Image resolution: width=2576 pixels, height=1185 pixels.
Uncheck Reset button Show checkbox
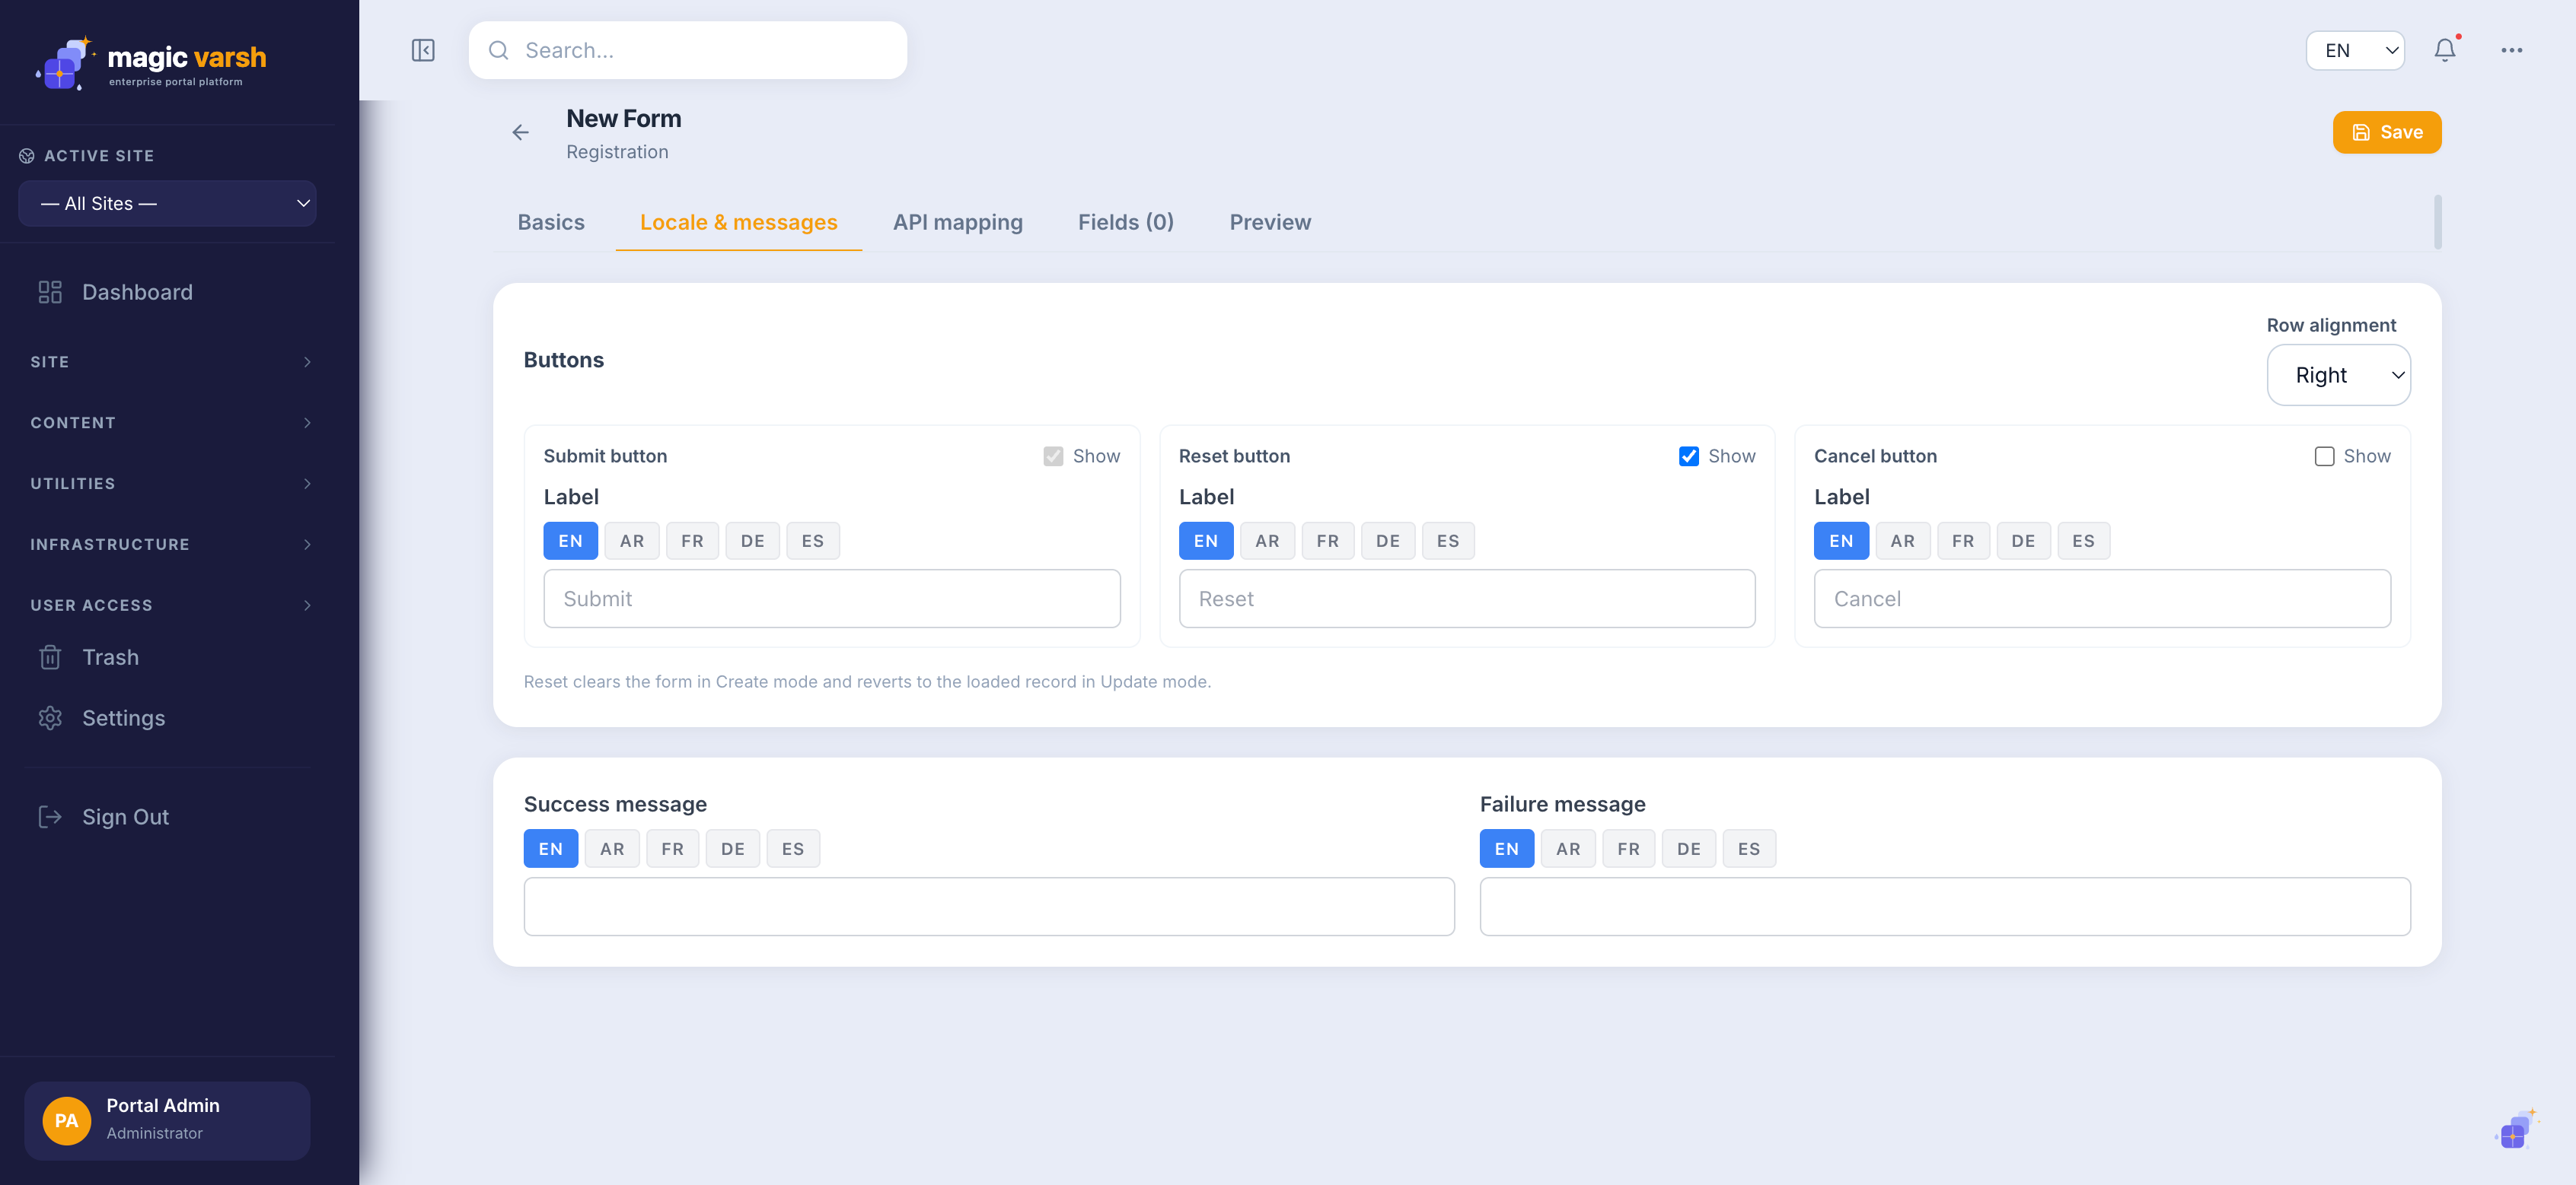coord(1688,456)
